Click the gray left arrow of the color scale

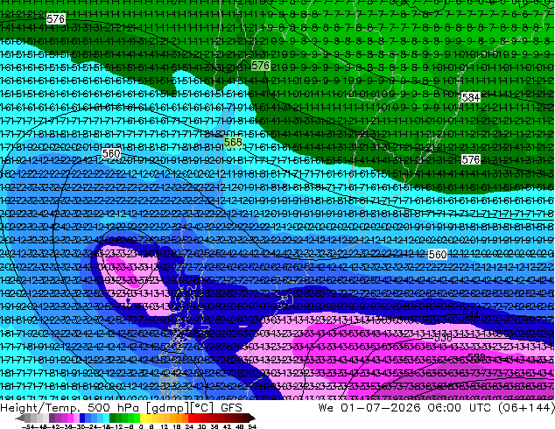point(20,418)
